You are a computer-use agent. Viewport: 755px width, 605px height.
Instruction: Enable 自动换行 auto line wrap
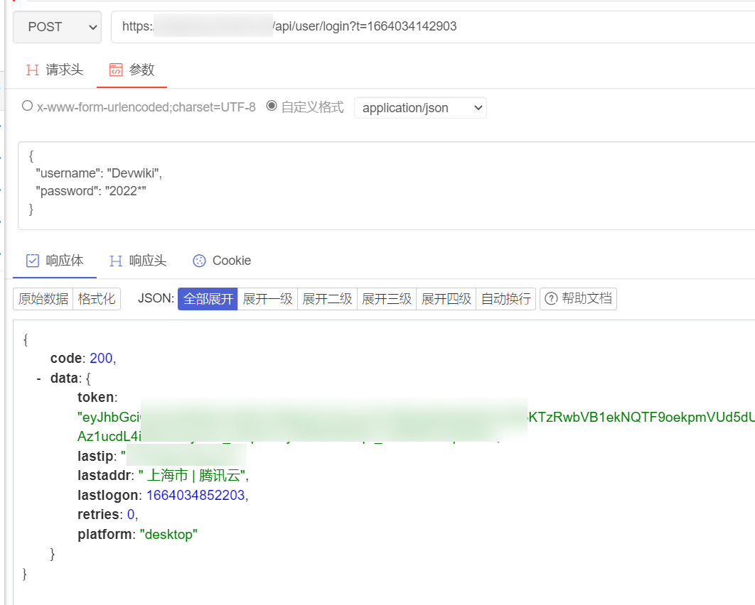505,298
